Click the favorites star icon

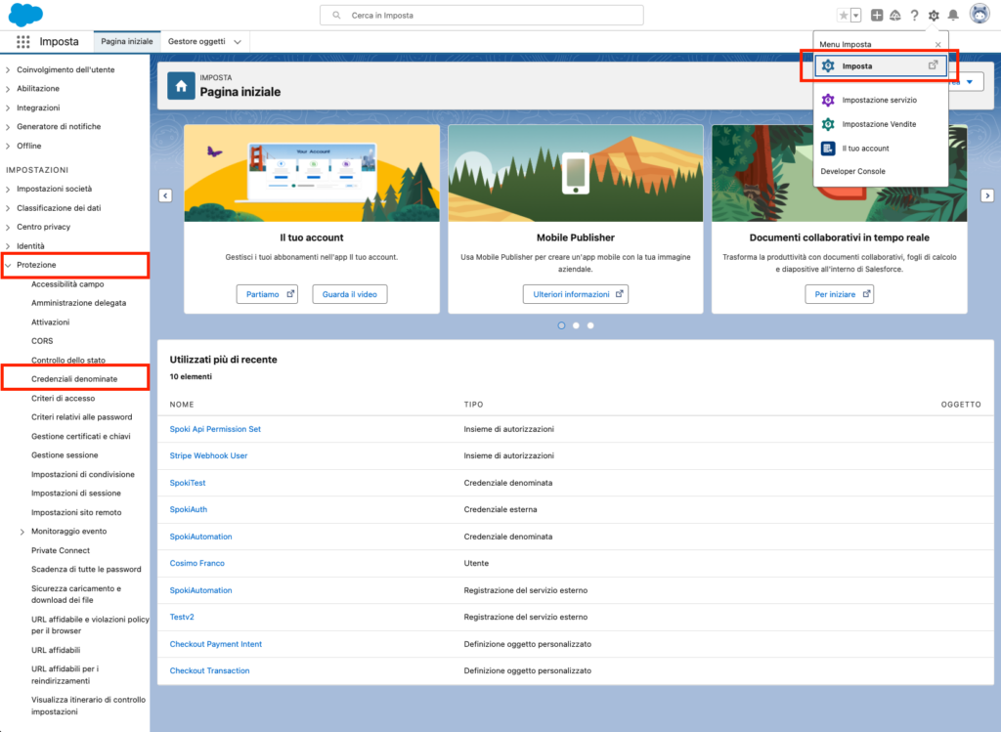click(x=844, y=15)
